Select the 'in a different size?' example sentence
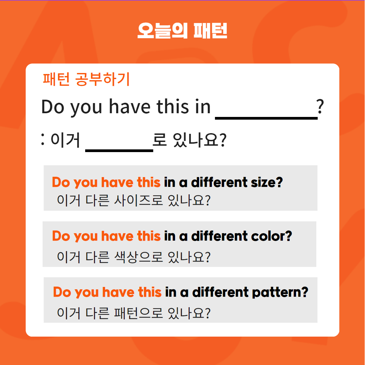The width and height of the screenshot is (365, 365). click(223, 182)
